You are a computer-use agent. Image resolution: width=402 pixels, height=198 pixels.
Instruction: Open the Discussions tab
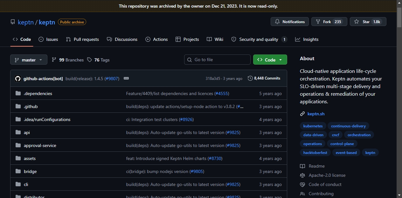pos(122,39)
